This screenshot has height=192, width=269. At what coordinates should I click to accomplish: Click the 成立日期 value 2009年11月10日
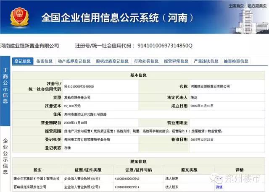pos(202,106)
